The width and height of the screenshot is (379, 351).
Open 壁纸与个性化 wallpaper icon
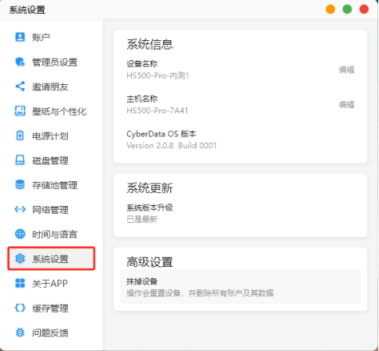(x=20, y=111)
